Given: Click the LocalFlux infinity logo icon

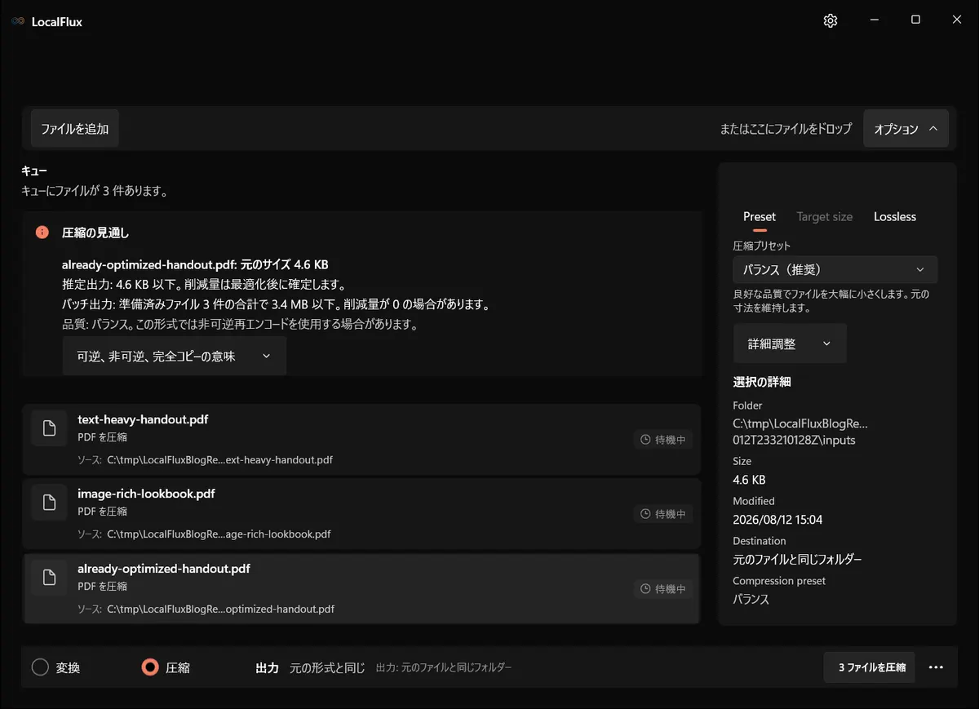Looking at the screenshot, I should 18,22.
